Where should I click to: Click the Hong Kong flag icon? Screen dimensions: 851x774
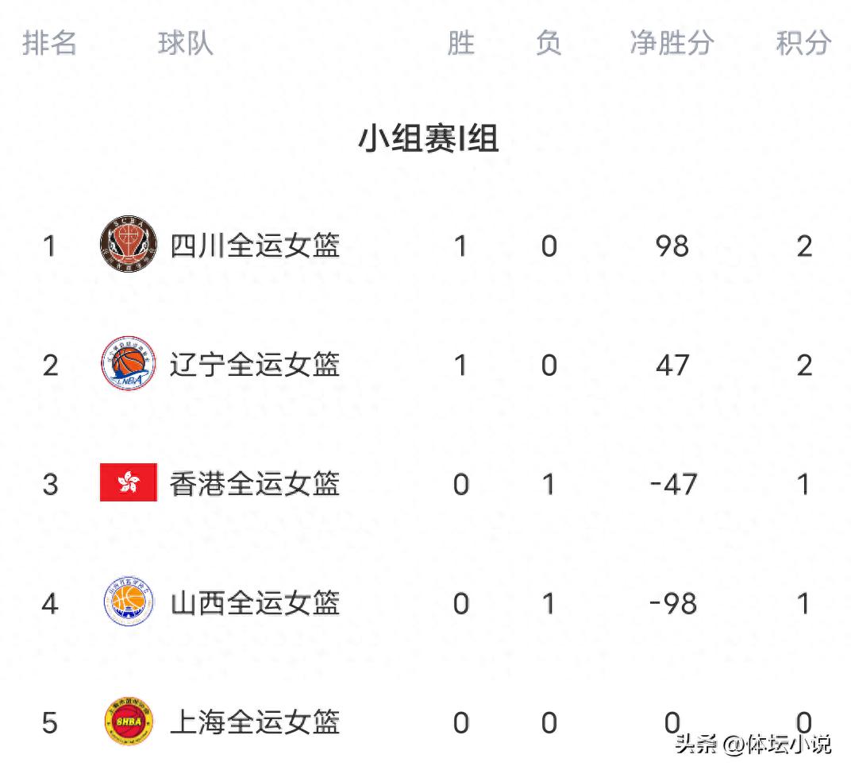click(128, 483)
